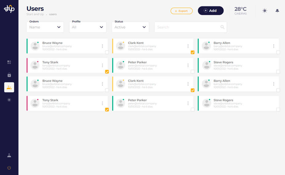Open the notifications bell icon
285x175 pixels.
[x=277, y=11]
